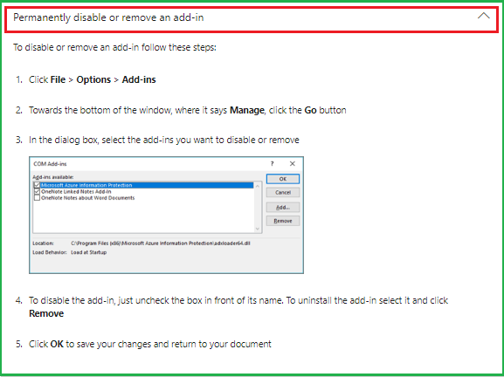Click OK in the COM Add-ins dialog

[283, 179]
